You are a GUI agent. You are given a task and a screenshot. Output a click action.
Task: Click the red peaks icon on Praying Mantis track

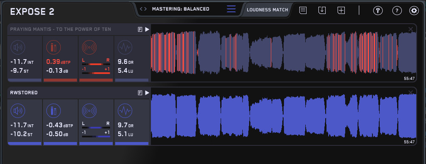54,48
